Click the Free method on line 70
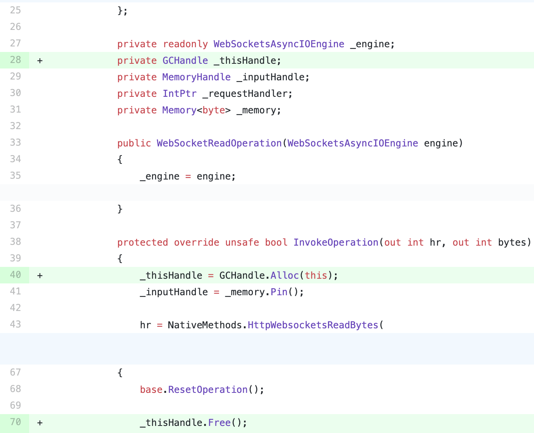Viewport: 534px width, 433px height. (x=219, y=423)
